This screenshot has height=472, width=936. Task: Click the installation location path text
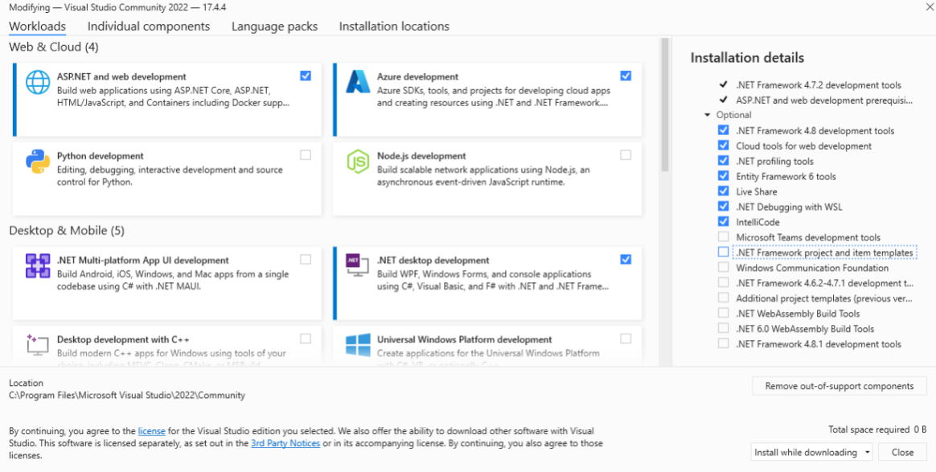pyautogui.click(x=126, y=395)
